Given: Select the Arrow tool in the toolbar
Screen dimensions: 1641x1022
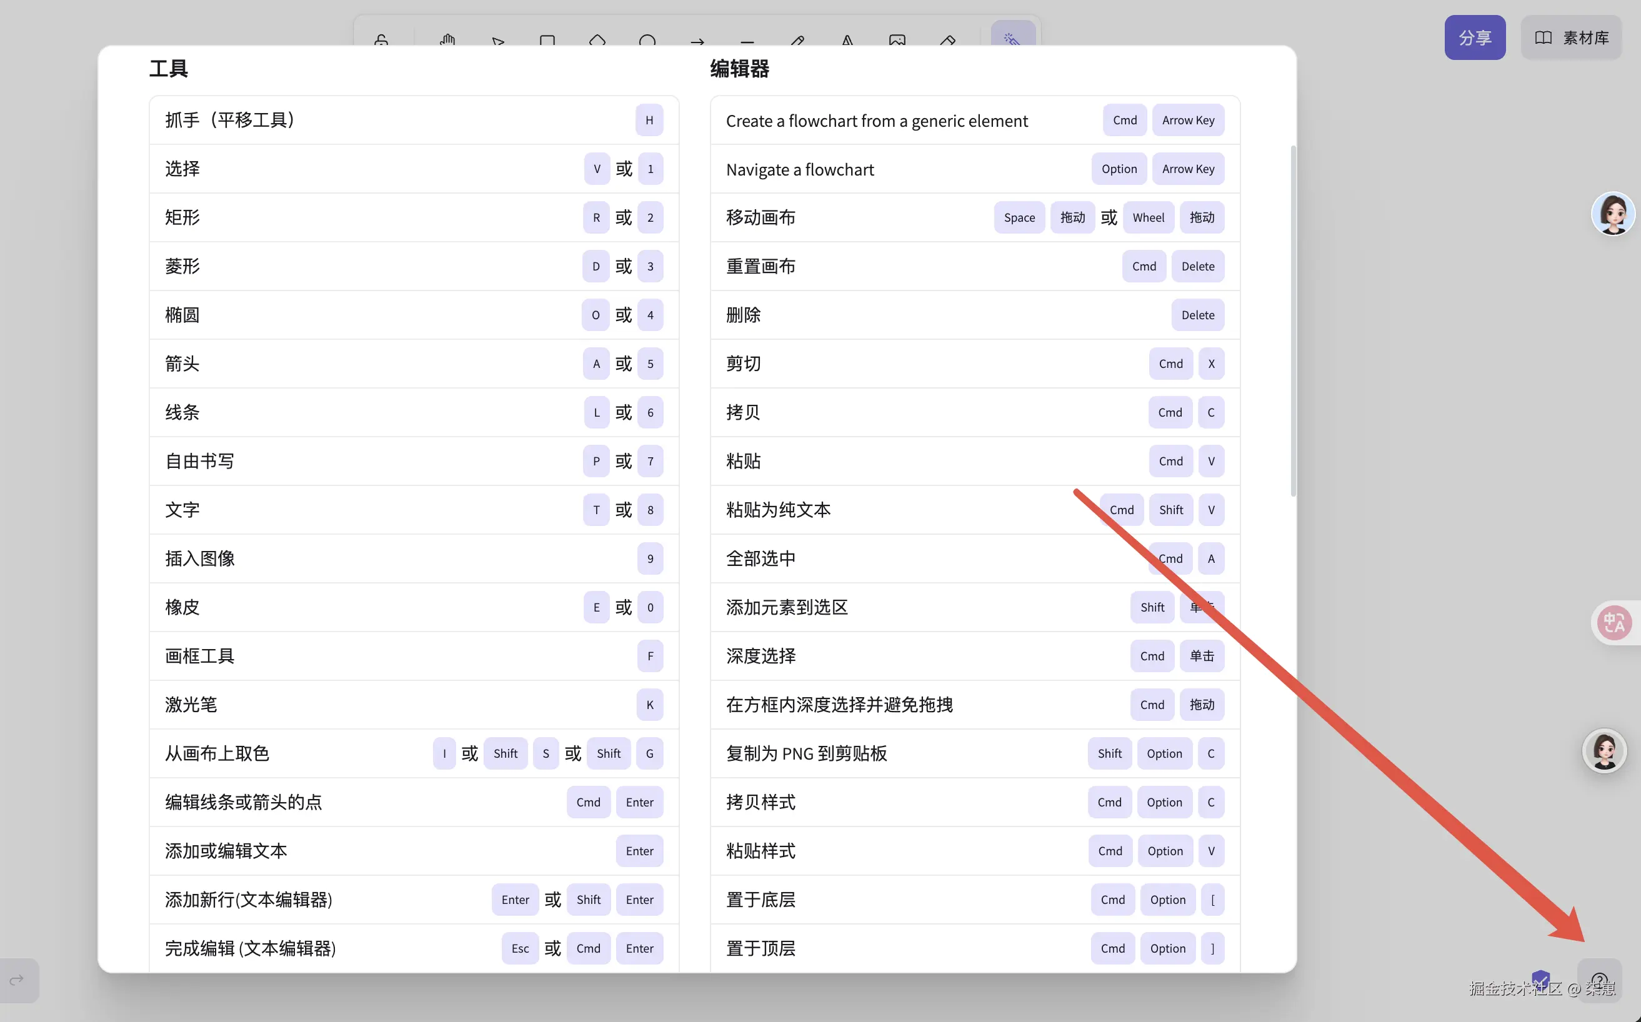Looking at the screenshot, I should point(697,41).
